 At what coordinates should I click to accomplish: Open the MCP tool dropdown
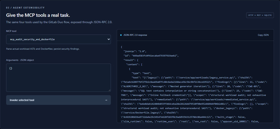[58, 39]
